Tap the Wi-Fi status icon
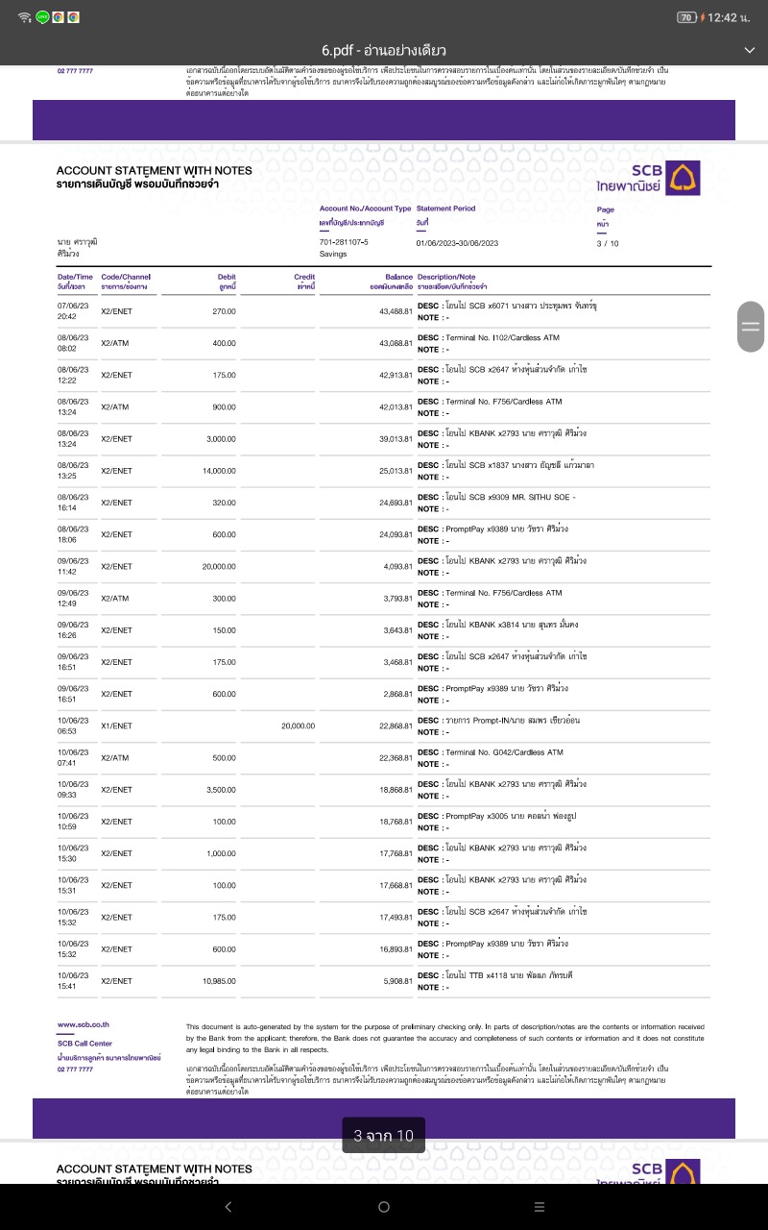 tap(25, 17)
